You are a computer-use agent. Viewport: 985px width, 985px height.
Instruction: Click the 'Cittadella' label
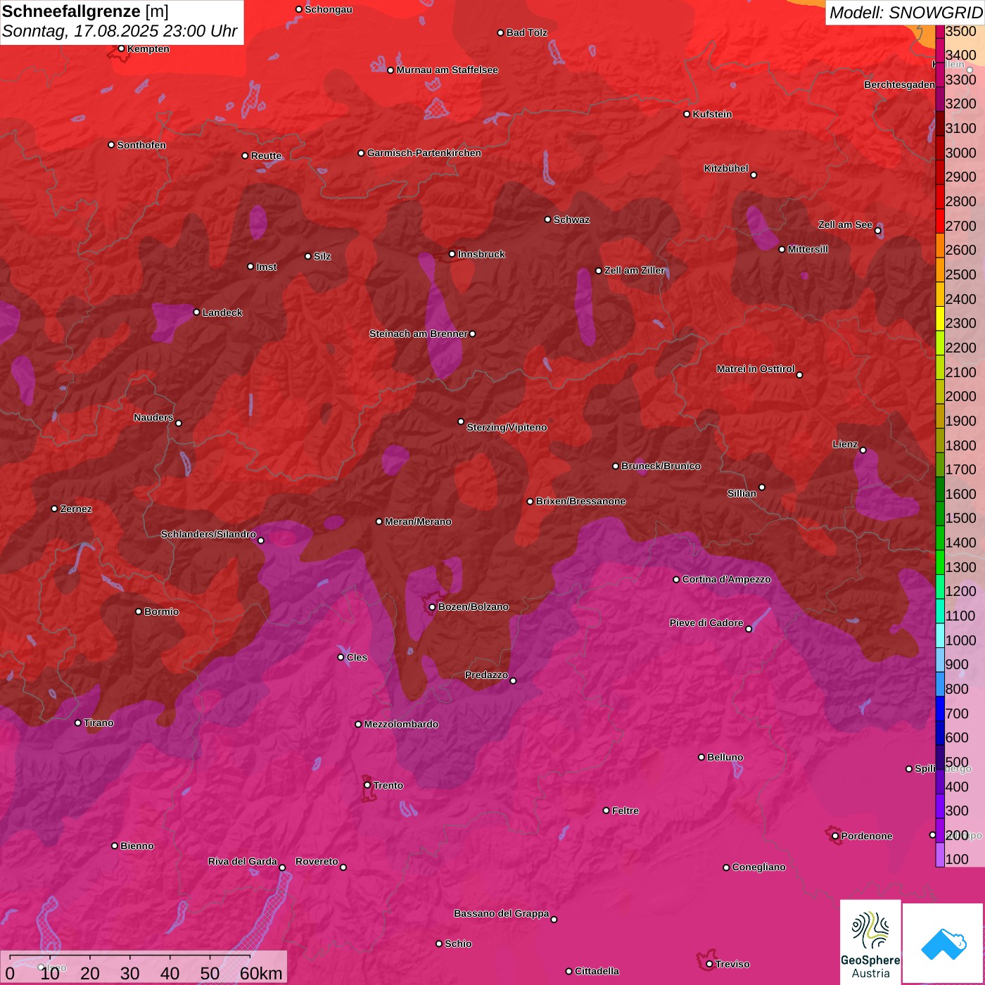tap(597, 971)
